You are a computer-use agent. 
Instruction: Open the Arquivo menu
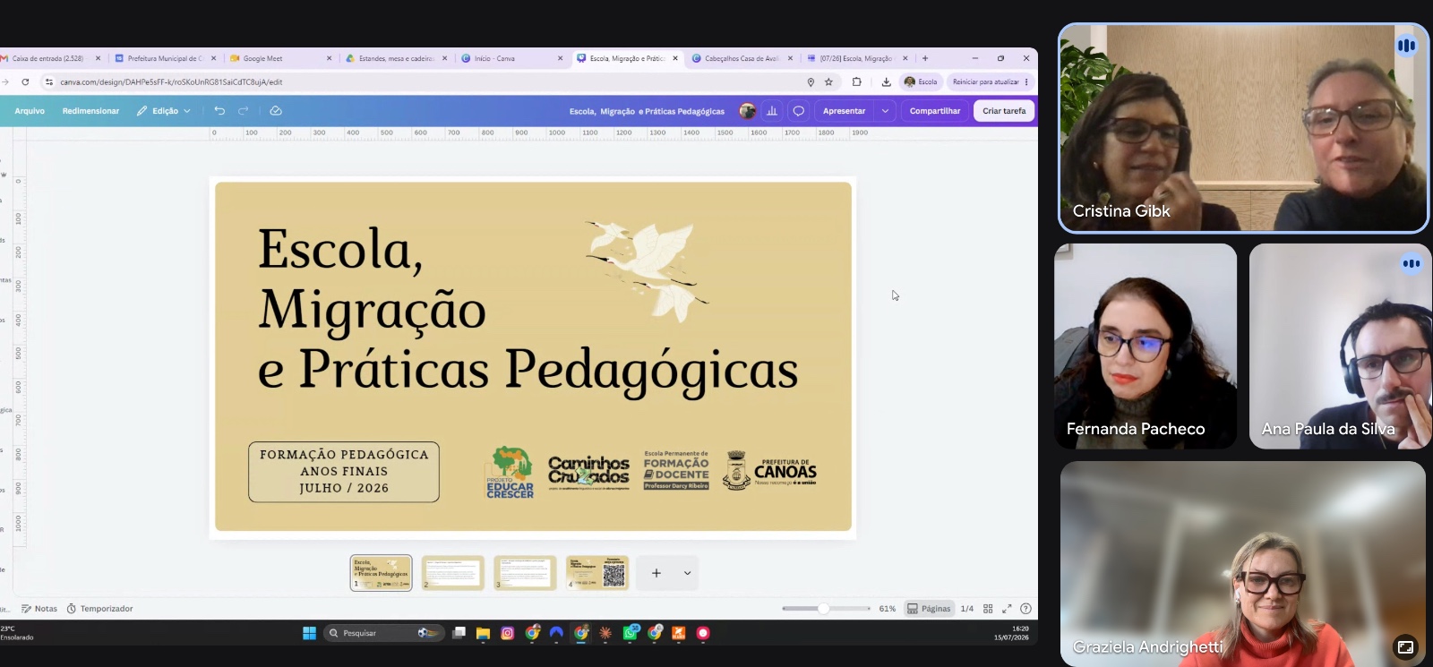[x=30, y=111]
